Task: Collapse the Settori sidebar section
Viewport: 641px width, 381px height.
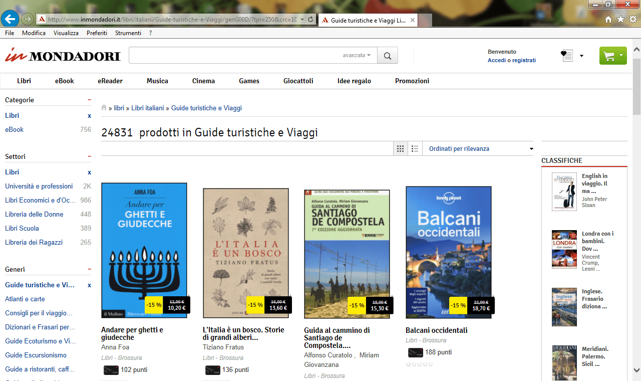Action: [x=89, y=156]
